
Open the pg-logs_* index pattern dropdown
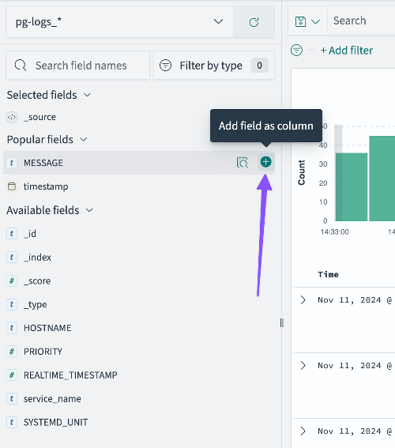119,21
